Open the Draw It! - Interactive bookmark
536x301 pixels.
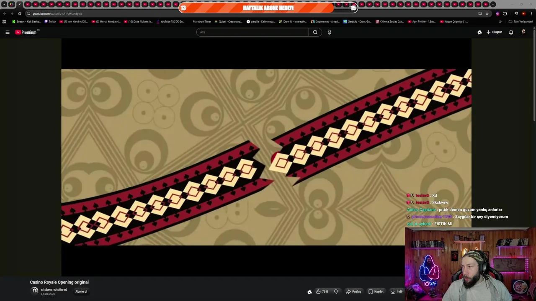[293, 21]
